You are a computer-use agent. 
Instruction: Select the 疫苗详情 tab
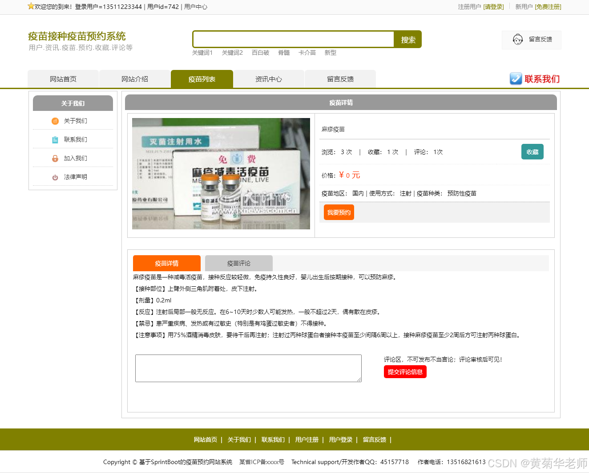[167, 263]
